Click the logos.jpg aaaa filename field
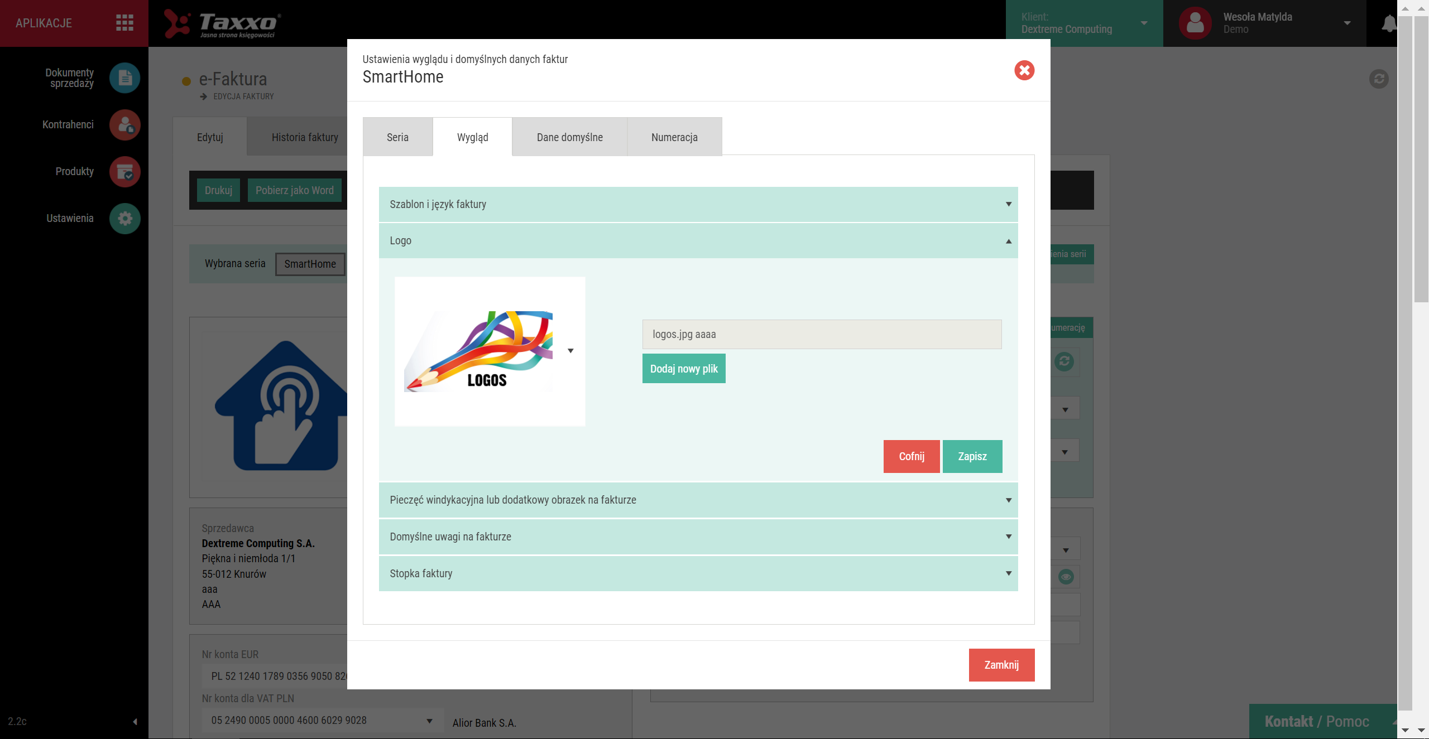This screenshot has height=739, width=1429. click(822, 334)
